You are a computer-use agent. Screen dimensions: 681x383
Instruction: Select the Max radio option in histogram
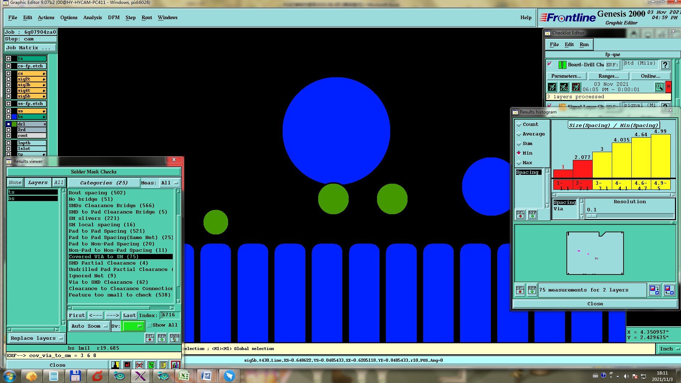click(x=519, y=163)
